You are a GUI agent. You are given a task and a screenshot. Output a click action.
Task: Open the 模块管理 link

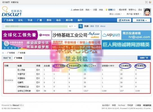(123, 10)
